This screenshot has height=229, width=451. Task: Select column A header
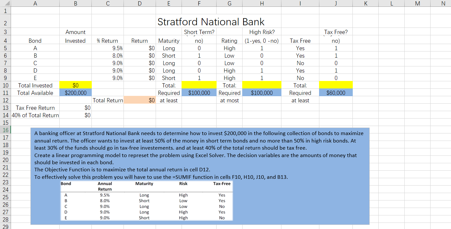tap(35, 3)
